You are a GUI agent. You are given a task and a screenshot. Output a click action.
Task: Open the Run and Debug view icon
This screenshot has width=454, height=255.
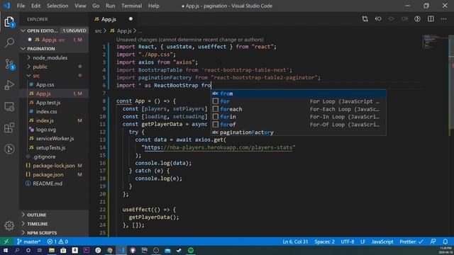tap(9, 85)
